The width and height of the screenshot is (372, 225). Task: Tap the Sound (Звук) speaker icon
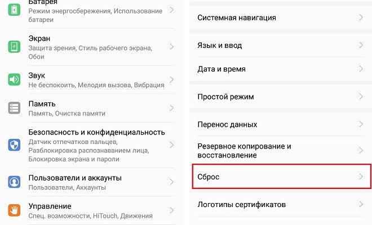coord(14,79)
